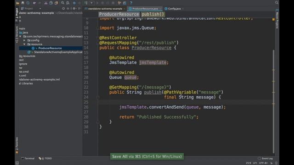Toggle Maven Projects side tab
Viewport: 294px width, 165px height.
coord(277,19)
